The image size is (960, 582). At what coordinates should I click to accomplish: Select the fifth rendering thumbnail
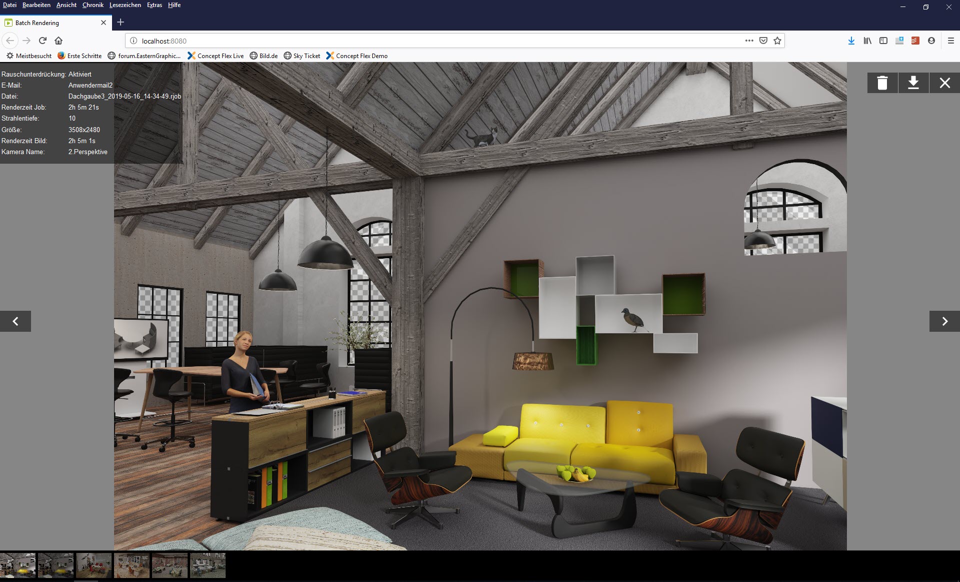click(x=170, y=565)
